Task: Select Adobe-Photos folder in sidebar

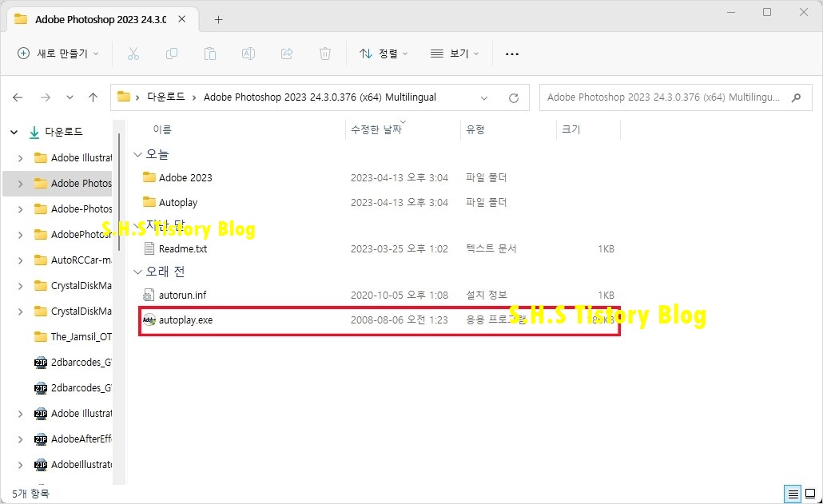Action: point(73,208)
